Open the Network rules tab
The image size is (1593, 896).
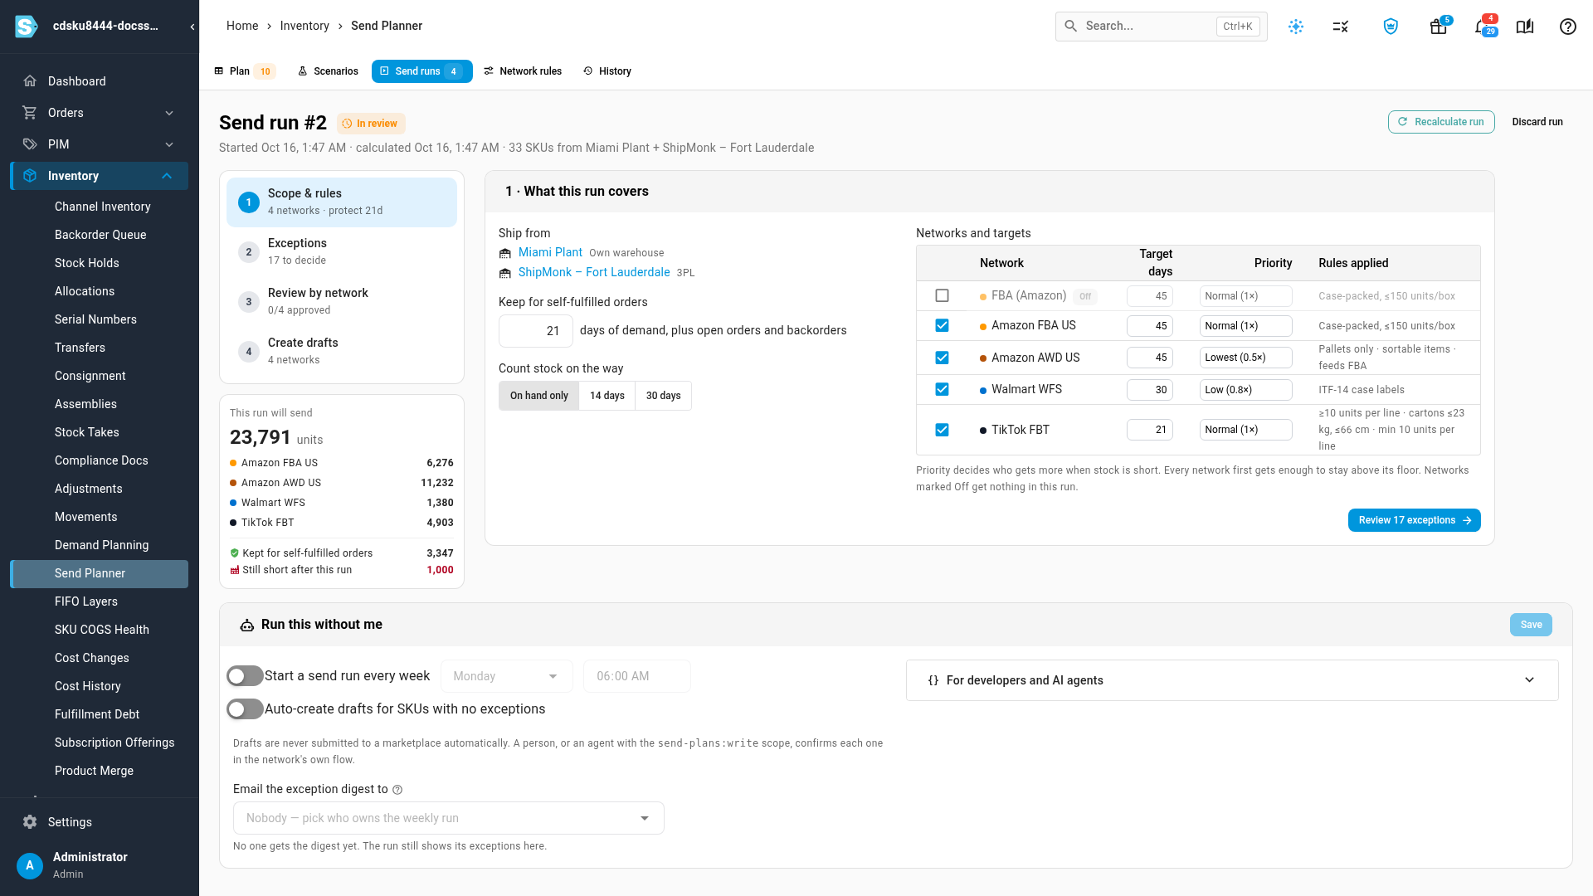click(523, 71)
